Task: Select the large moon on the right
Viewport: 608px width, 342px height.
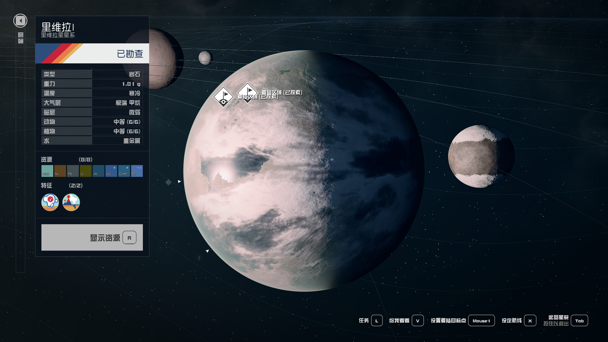Action: pos(481,156)
